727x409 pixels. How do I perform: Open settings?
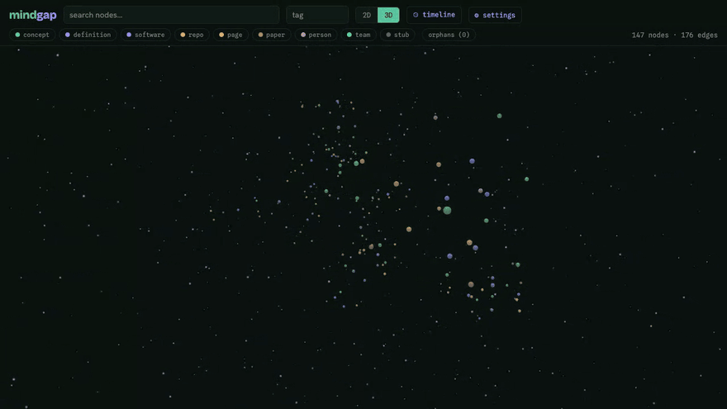pyautogui.click(x=495, y=15)
